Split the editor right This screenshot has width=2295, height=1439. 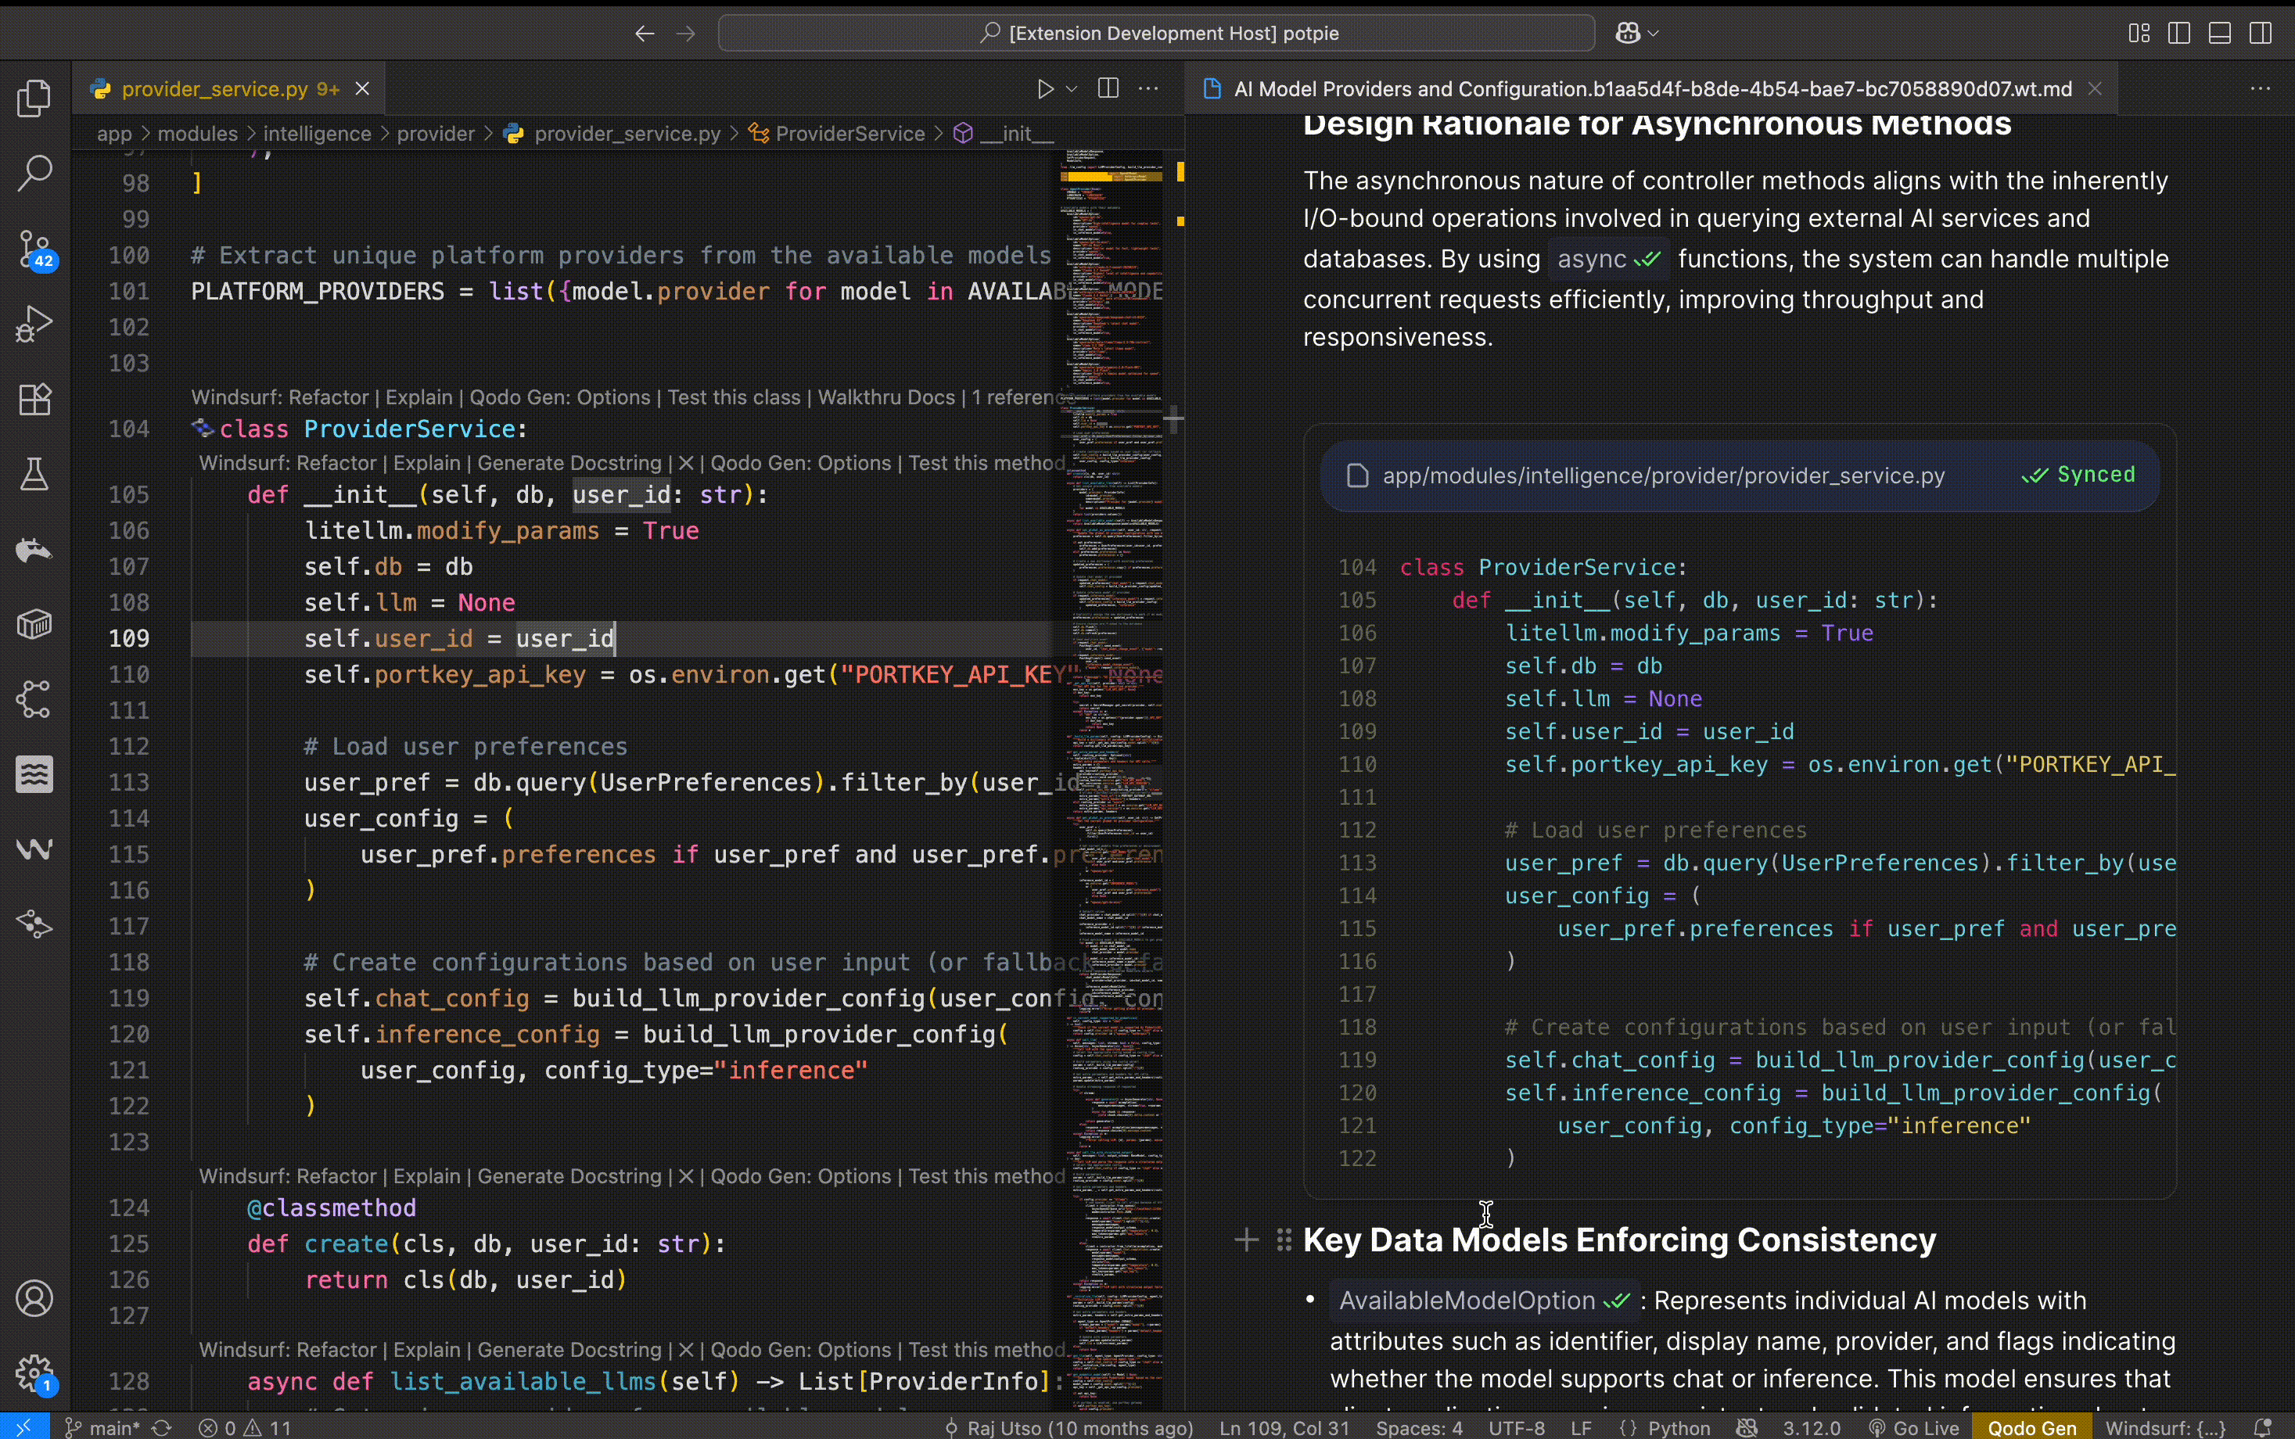pyautogui.click(x=1108, y=88)
